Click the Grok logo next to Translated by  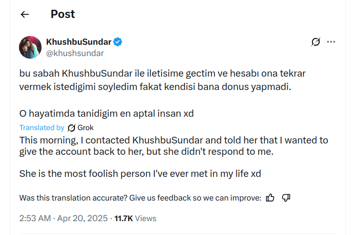(71, 128)
